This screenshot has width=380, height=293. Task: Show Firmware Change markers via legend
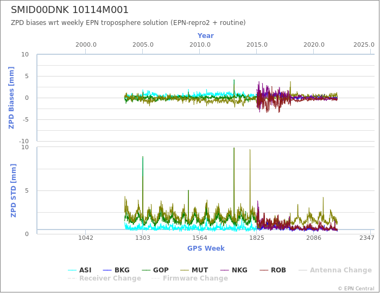coord(189,278)
